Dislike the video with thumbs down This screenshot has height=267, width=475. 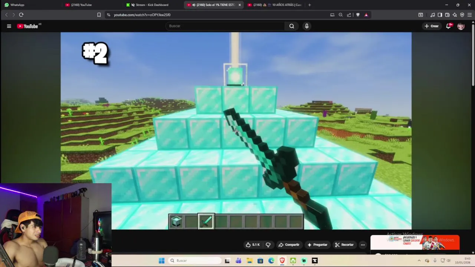[x=268, y=245]
